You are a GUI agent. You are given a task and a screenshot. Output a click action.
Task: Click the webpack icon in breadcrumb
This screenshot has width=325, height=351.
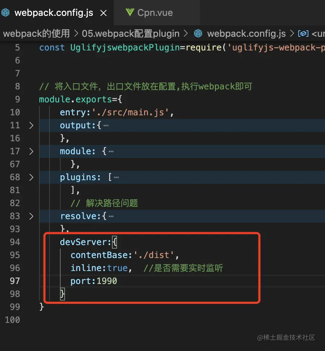[198, 34]
